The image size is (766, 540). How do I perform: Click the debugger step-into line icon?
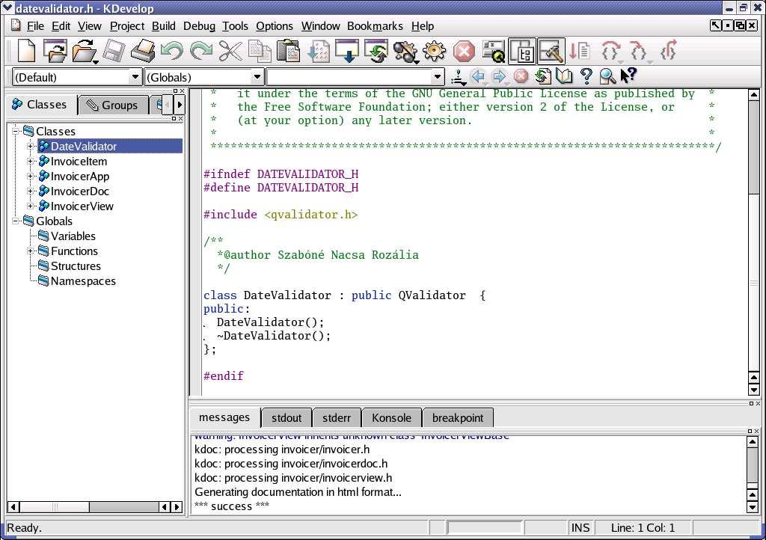point(580,51)
